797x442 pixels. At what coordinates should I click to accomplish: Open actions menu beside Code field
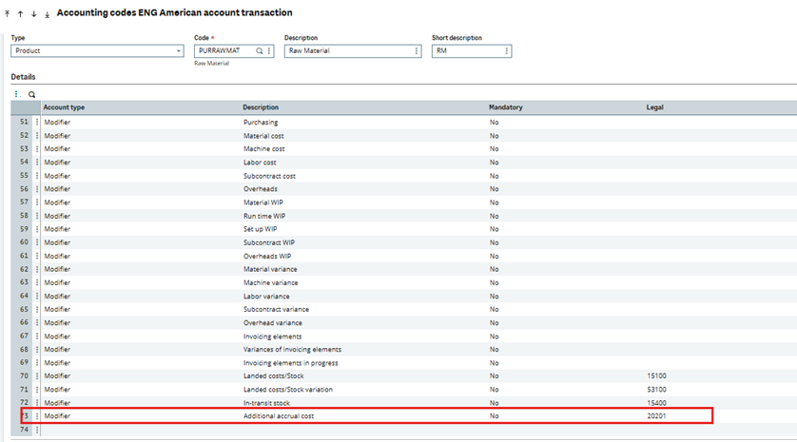click(x=269, y=51)
